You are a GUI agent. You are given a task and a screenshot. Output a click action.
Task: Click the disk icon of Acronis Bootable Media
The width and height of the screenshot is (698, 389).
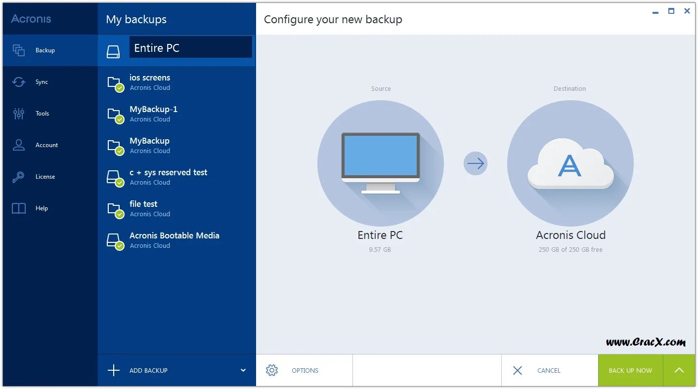pos(115,241)
